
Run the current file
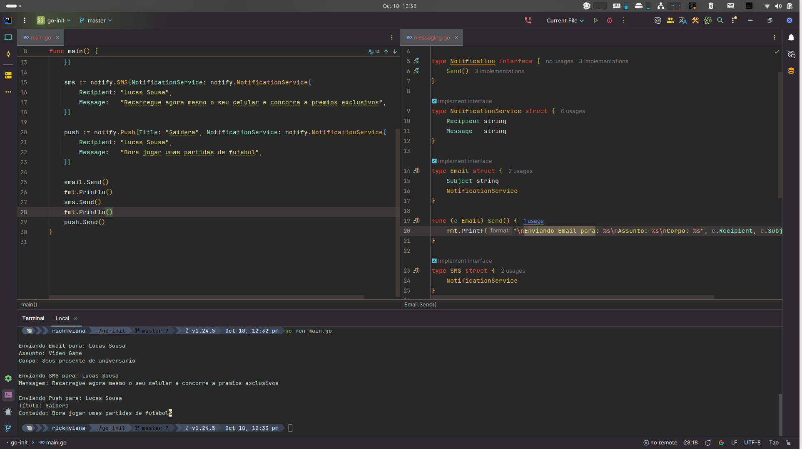[595, 20]
